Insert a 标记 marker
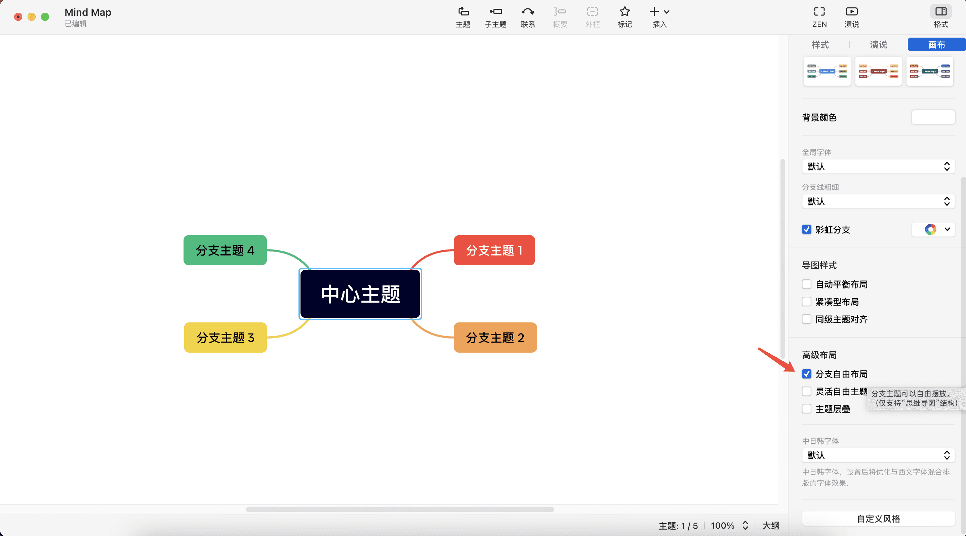Viewport: 966px width, 536px height. tap(624, 17)
